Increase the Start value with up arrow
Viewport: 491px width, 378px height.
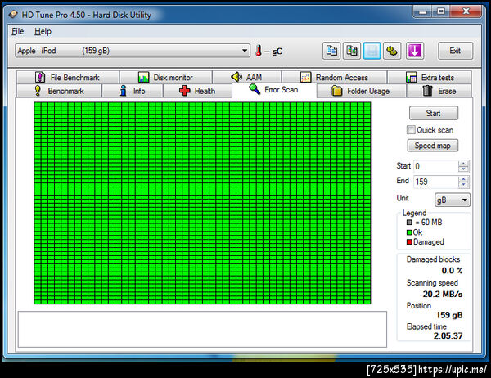pos(463,164)
